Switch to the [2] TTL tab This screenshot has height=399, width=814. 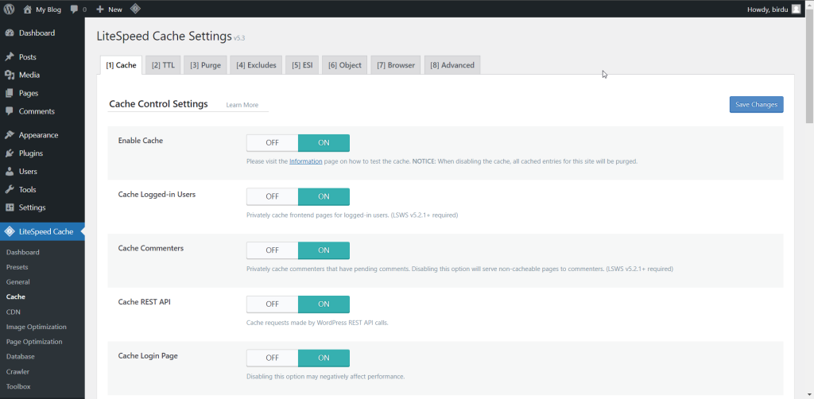click(x=163, y=65)
